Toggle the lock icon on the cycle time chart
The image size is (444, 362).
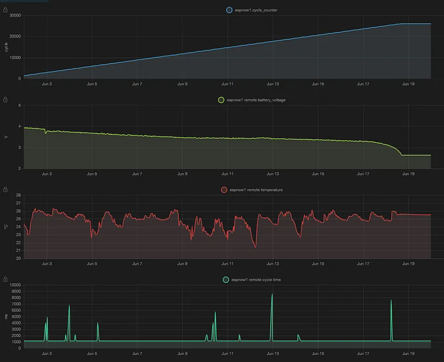5,280
